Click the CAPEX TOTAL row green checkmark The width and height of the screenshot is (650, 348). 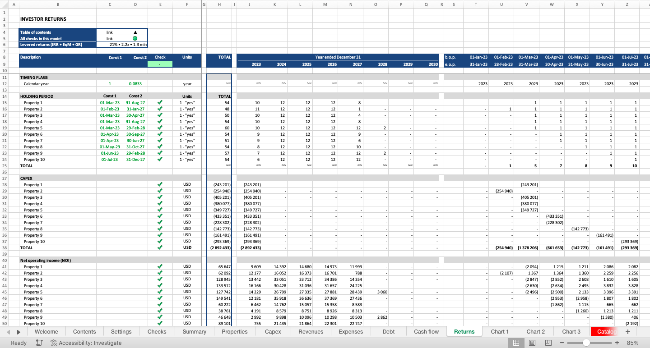[160, 247]
